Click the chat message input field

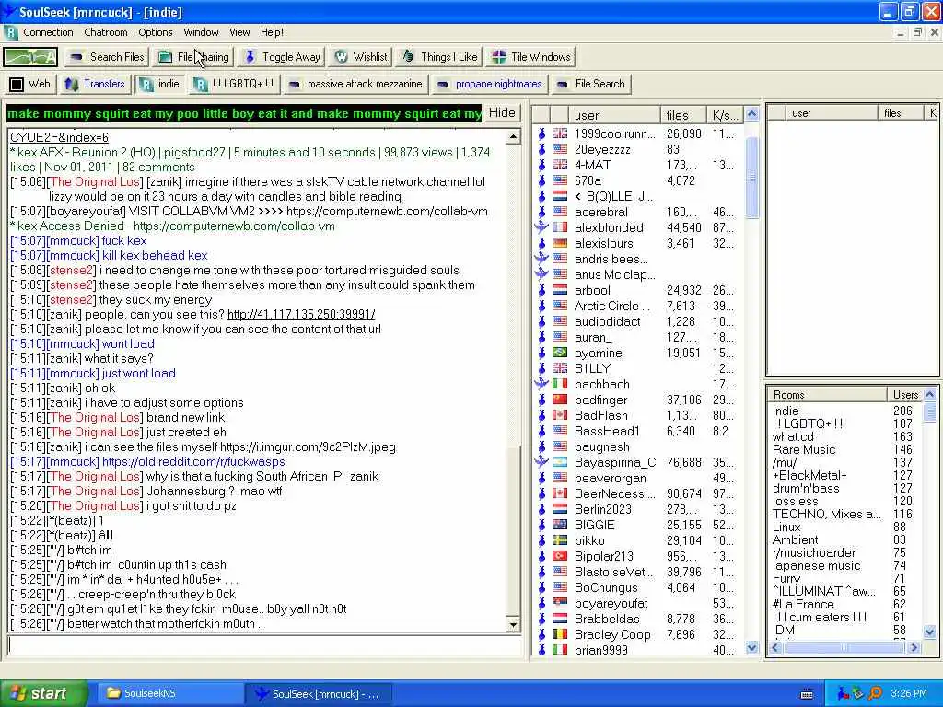263,645
